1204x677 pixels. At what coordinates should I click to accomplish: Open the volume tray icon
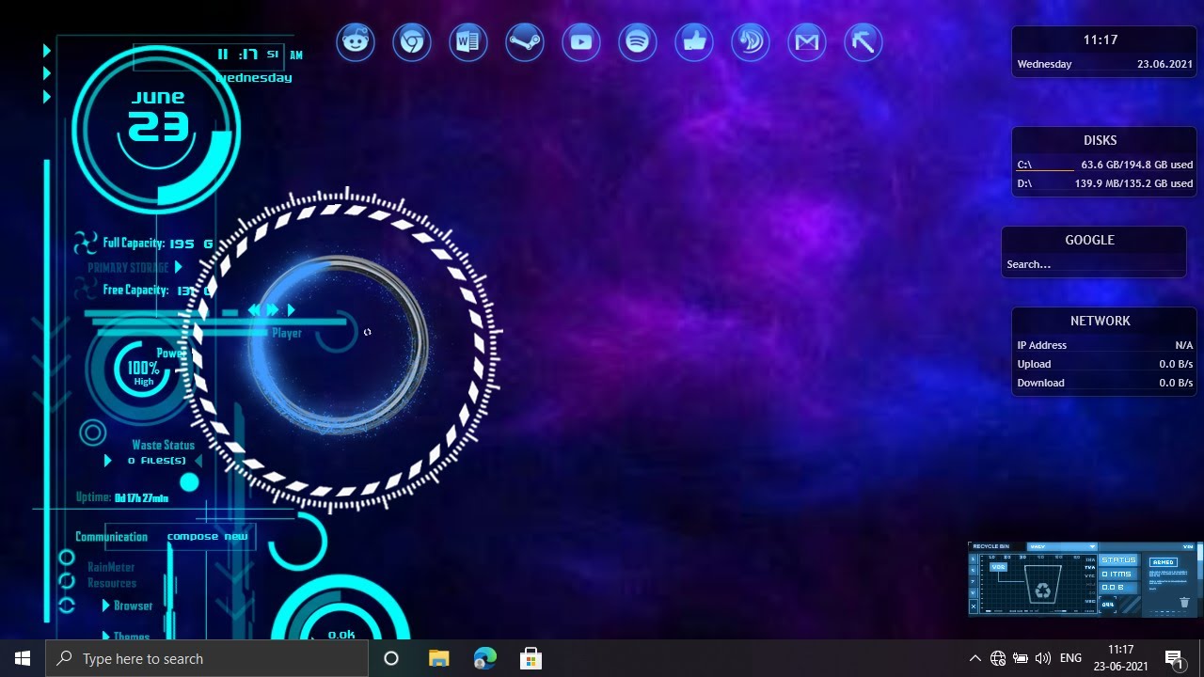coord(1043,658)
